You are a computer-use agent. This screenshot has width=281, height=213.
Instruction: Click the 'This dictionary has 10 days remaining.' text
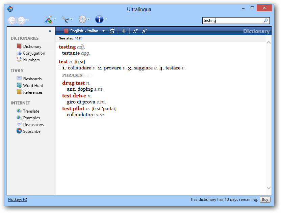click(x=224, y=200)
